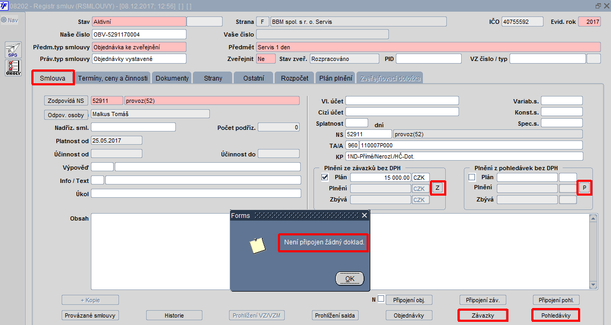
Task: Click the Z button next to Plnění
Action: 437,188
